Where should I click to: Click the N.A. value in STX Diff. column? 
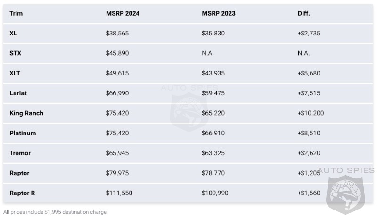303,53
